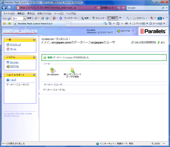Screen dimensions: 170x147
Task: Open the Help link in the sidebar
Action: pos(13,80)
